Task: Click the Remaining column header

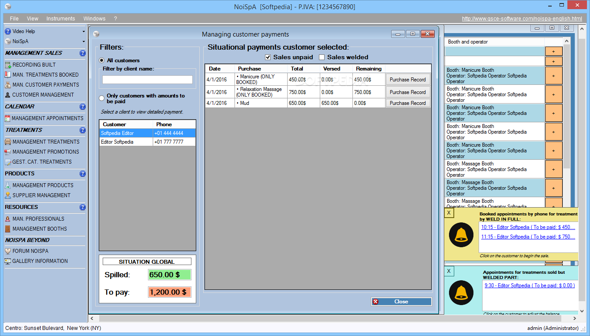Action: click(x=369, y=69)
